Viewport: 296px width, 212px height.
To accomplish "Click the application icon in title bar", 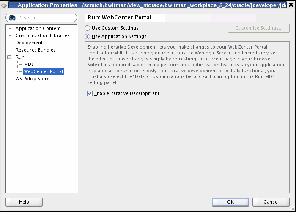I will 4,5.
